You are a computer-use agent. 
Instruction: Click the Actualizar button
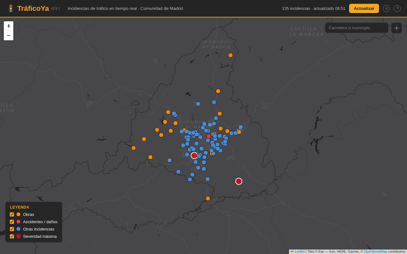point(364,9)
